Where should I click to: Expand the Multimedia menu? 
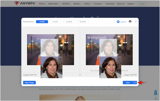tap(54, 4)
